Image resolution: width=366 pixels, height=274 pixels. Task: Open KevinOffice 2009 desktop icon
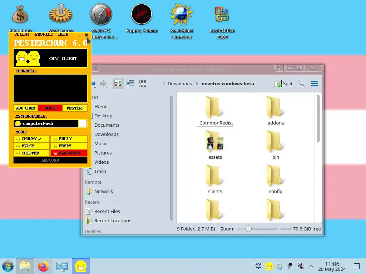coord(222,21)
